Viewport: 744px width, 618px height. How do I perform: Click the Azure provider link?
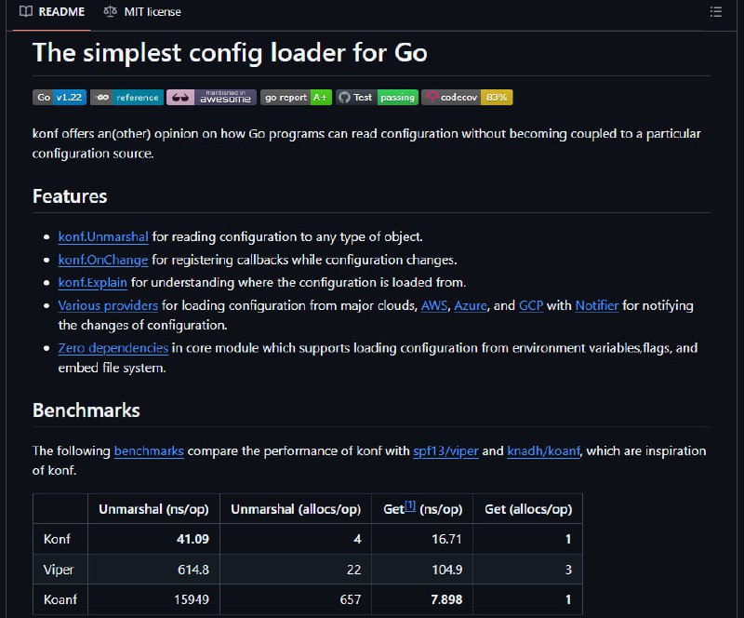[471, 305]
